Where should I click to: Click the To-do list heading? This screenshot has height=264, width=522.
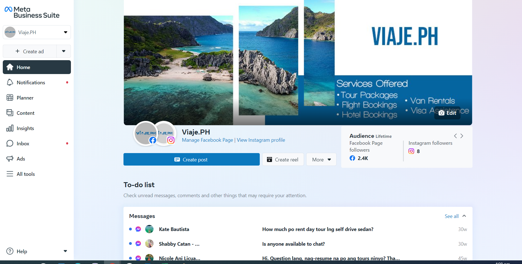[139, 185]
